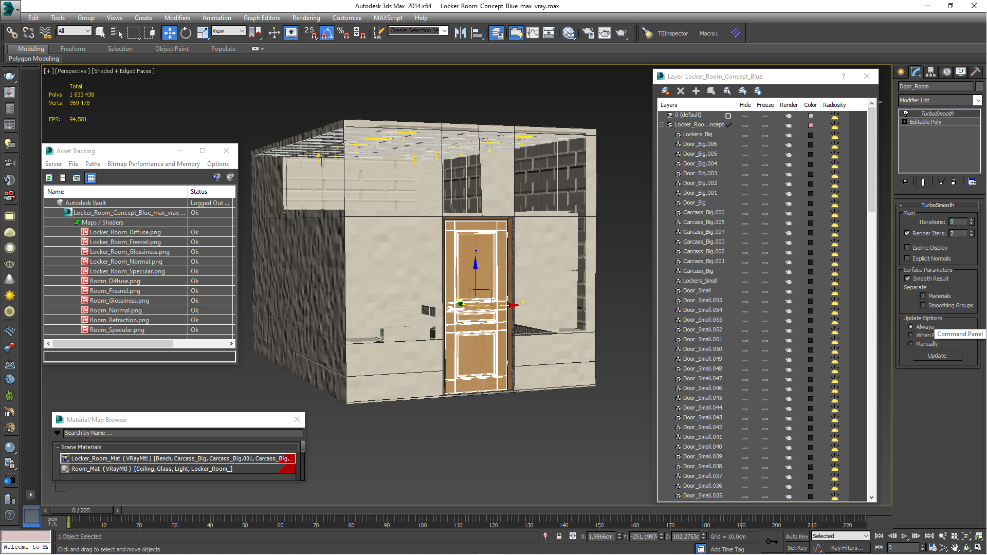Click Add Selected Objects plus icon in layers

(x=696, y=91)
